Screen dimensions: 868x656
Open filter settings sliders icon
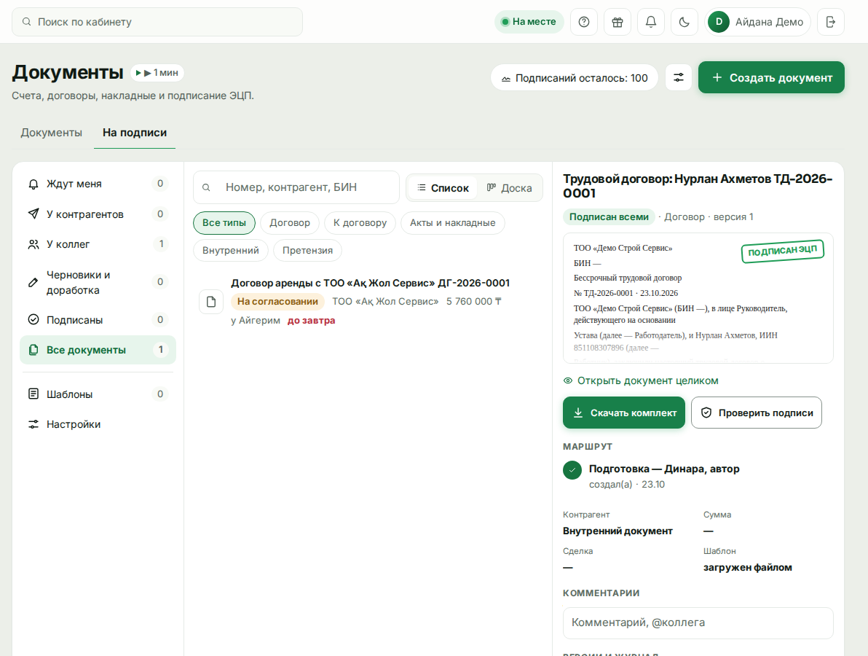tap(679, 77)
